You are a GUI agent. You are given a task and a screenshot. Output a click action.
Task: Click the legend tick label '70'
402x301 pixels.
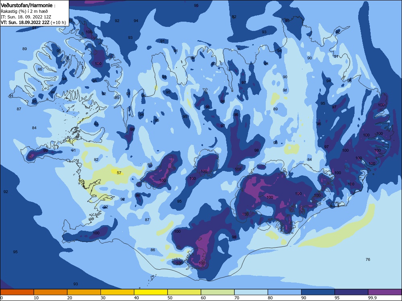click(237, 298)
